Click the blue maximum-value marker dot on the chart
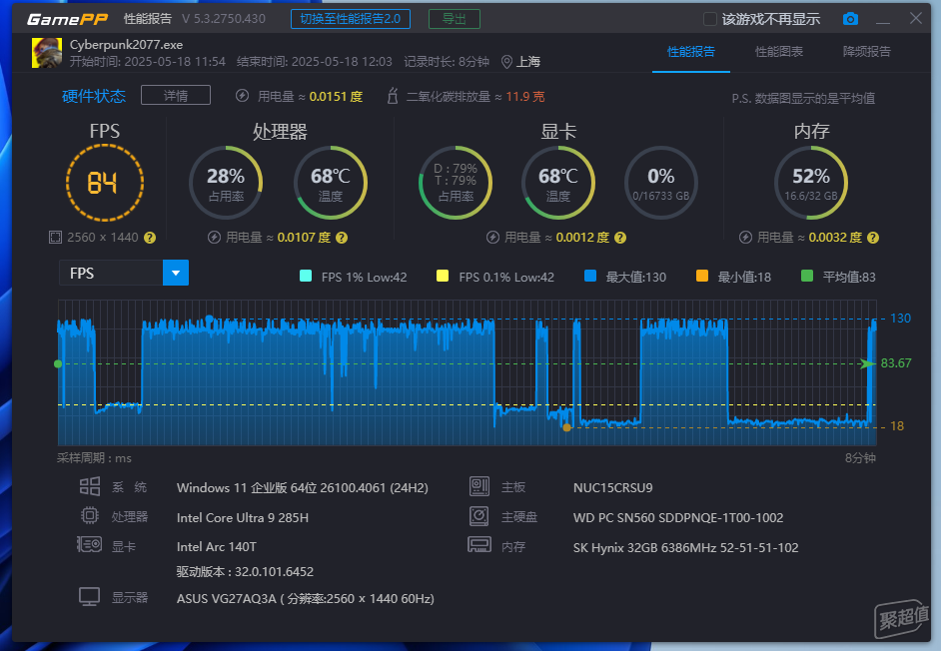The width and height of the screenshot is (941, 651). click(x=209, y=319)
